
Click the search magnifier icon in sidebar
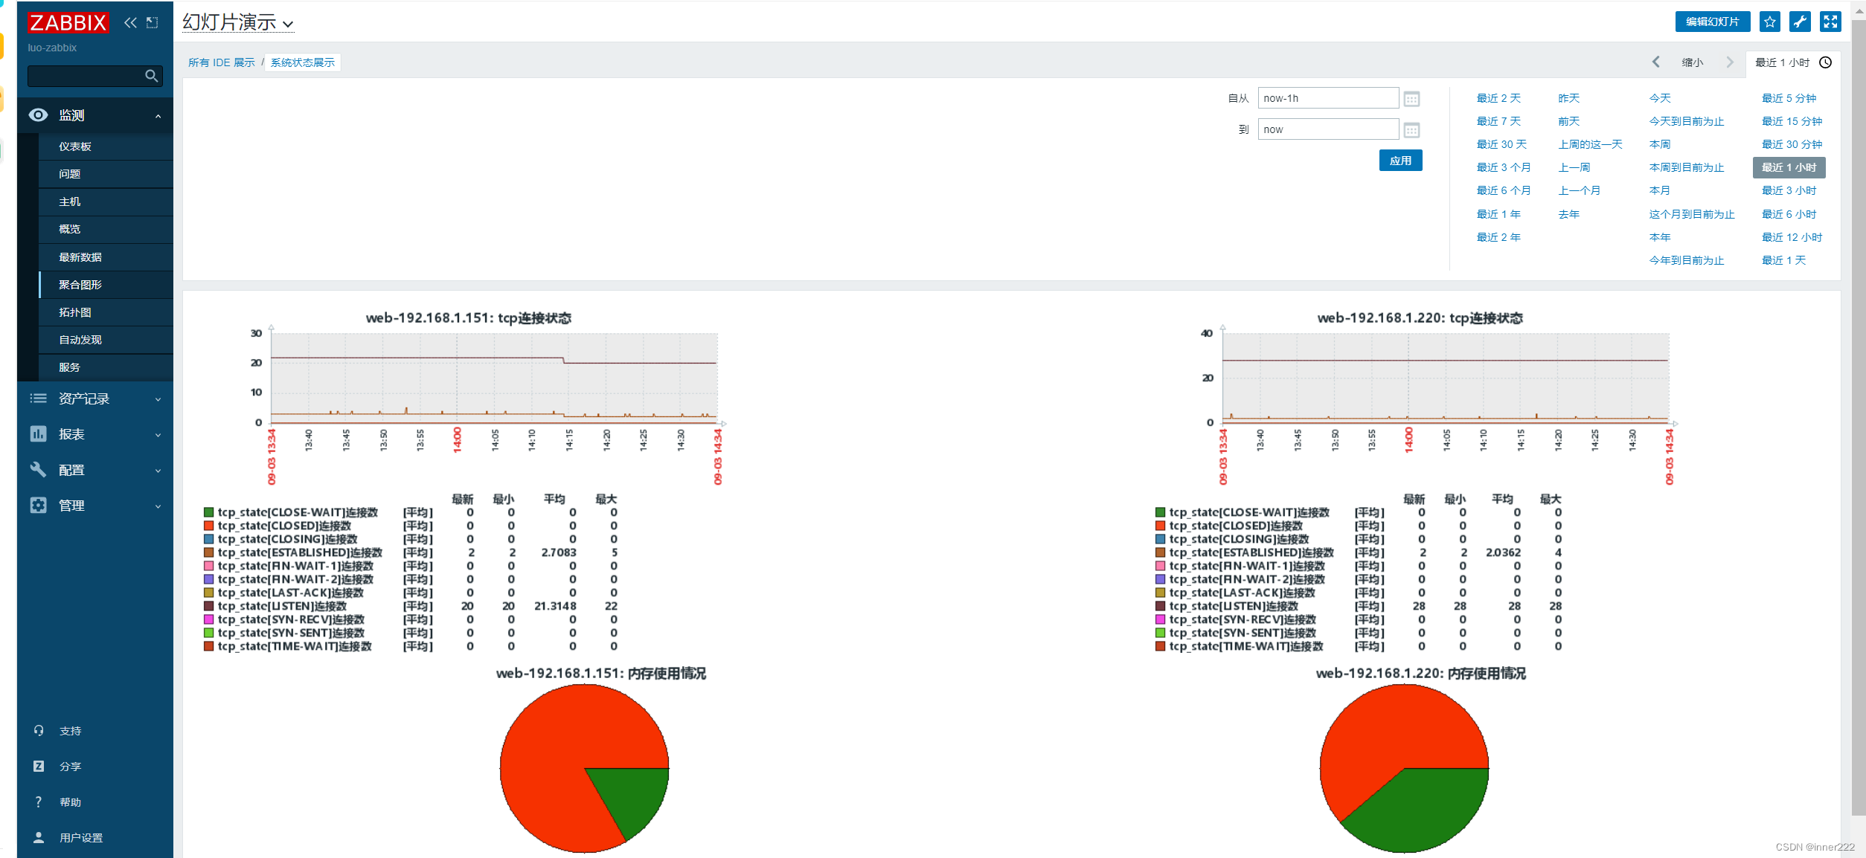click(152, 76)
